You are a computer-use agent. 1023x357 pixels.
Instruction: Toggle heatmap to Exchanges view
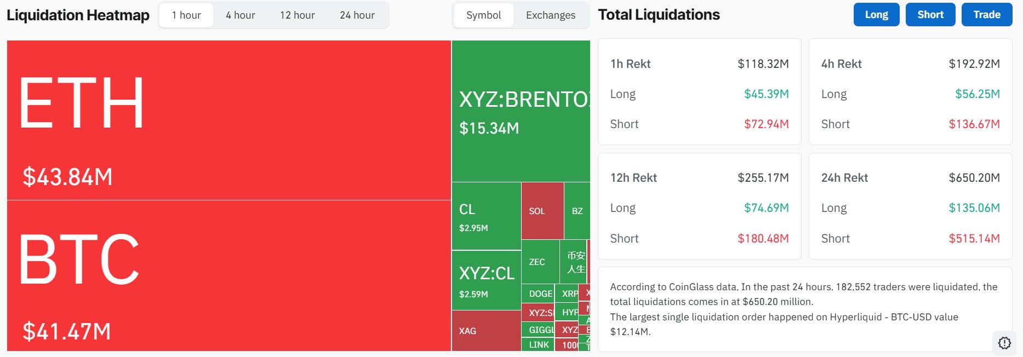(x=550, y=15)
